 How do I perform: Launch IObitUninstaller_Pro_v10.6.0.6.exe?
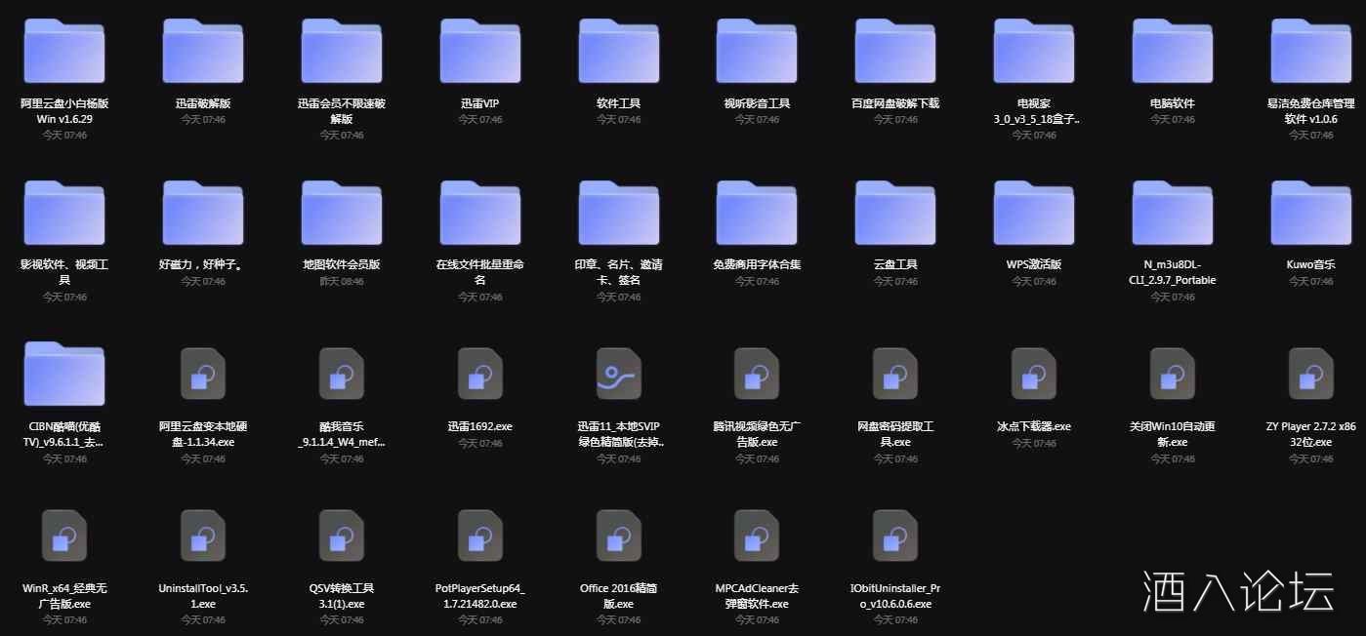coord(894,536)
